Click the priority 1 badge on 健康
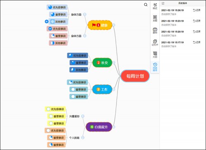206x150 pixels. 98,25
